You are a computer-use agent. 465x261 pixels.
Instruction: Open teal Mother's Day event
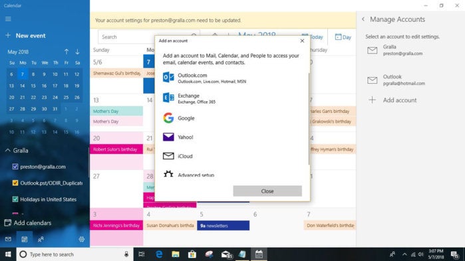(117, 112)
